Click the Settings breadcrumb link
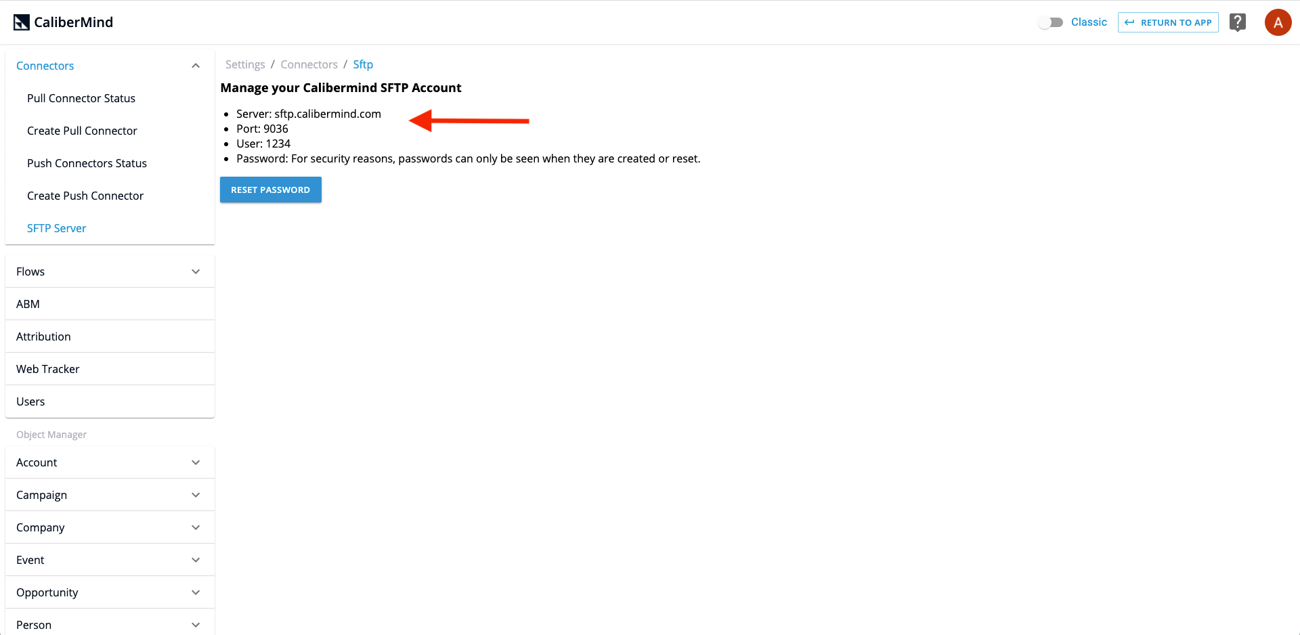This screenshot has height=635, width=1300. coord(245,64)
